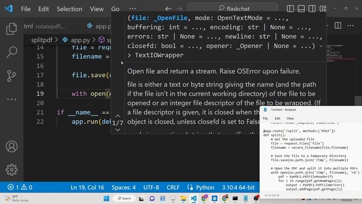Open the Selection menu
Image resolution: width=362 pixels, height=204 pixels.
[69, 9]
